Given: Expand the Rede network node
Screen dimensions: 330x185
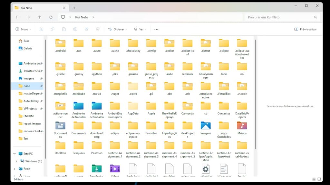Looking at the screenshot, I should (x=15, y=169).
